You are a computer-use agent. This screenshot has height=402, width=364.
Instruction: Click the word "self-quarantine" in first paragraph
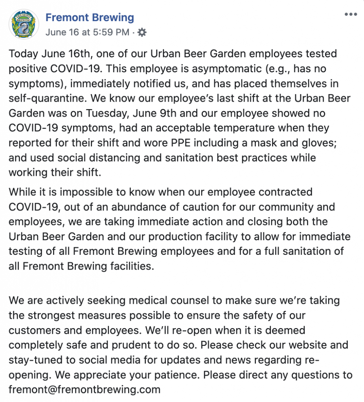click(x=47, y=99)
